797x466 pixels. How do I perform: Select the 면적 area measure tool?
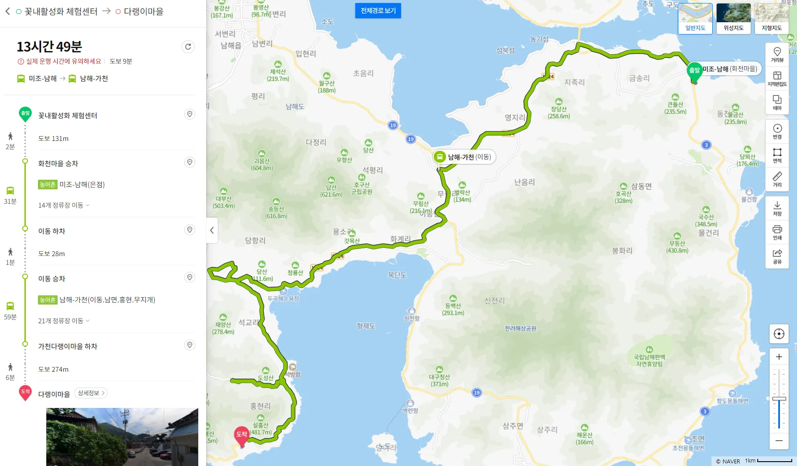(777, 155)
